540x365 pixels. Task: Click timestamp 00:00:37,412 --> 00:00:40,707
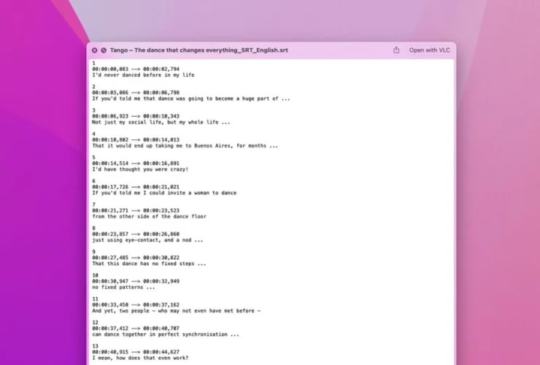[x=136, y=328]
